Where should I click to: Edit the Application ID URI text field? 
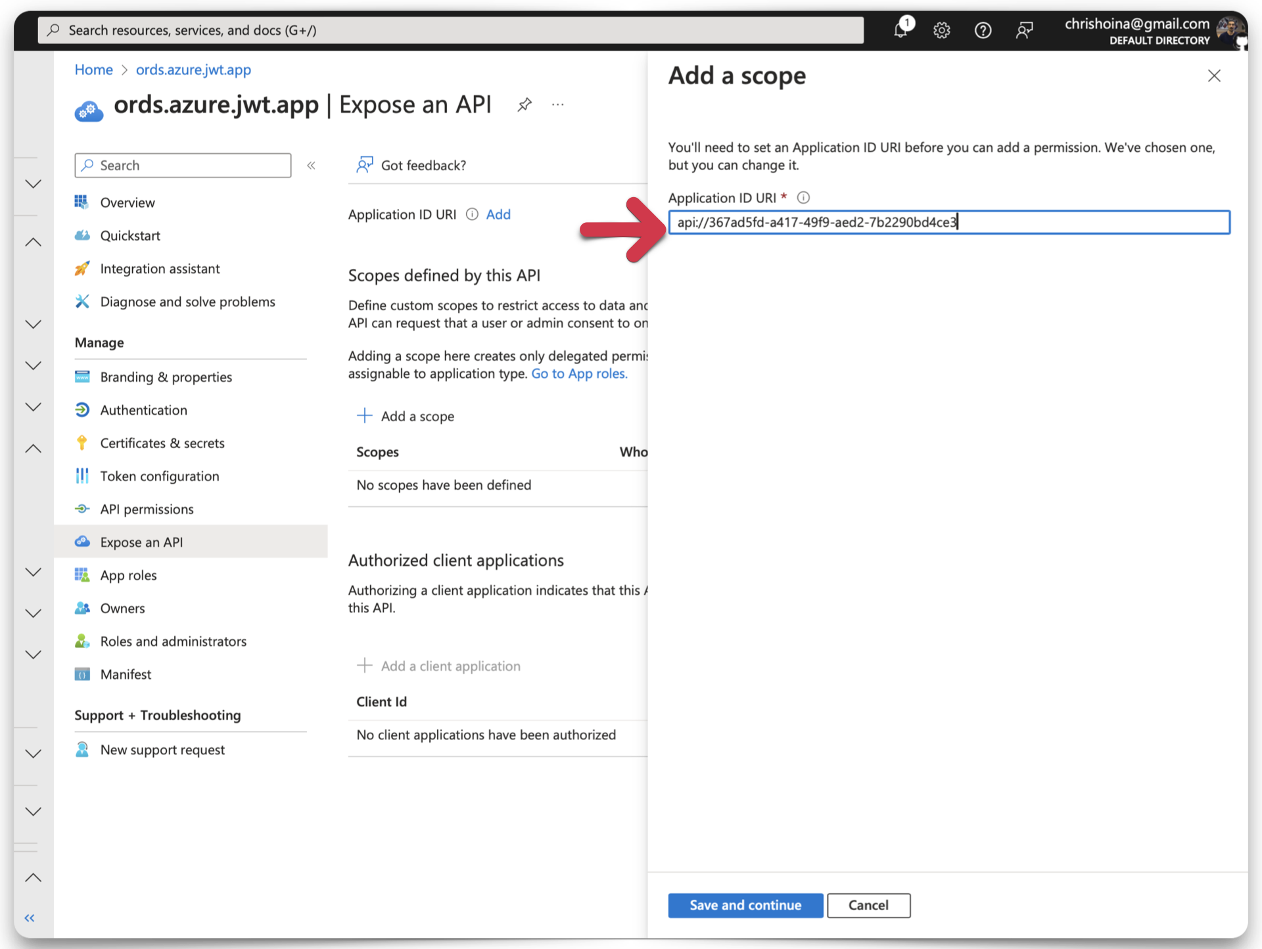[x=948, y=222]
